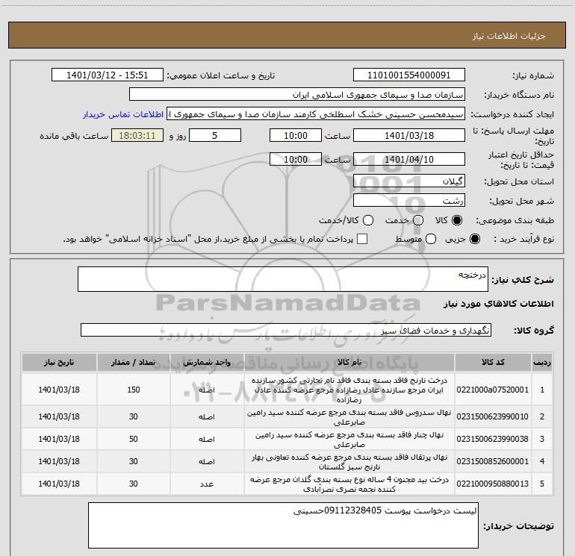Select the کالا radio button

coord(457,220)
